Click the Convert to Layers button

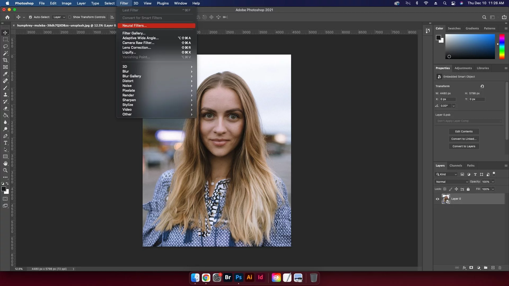[464, 146]
